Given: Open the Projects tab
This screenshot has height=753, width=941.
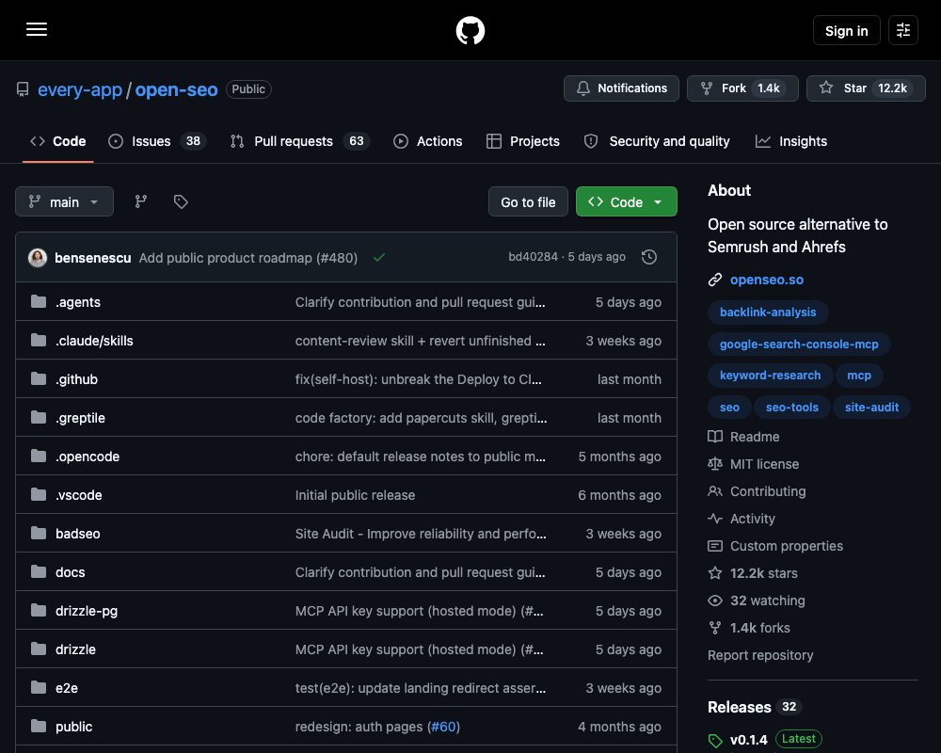Looking at the screenshot, I should (x=522, y=141).
